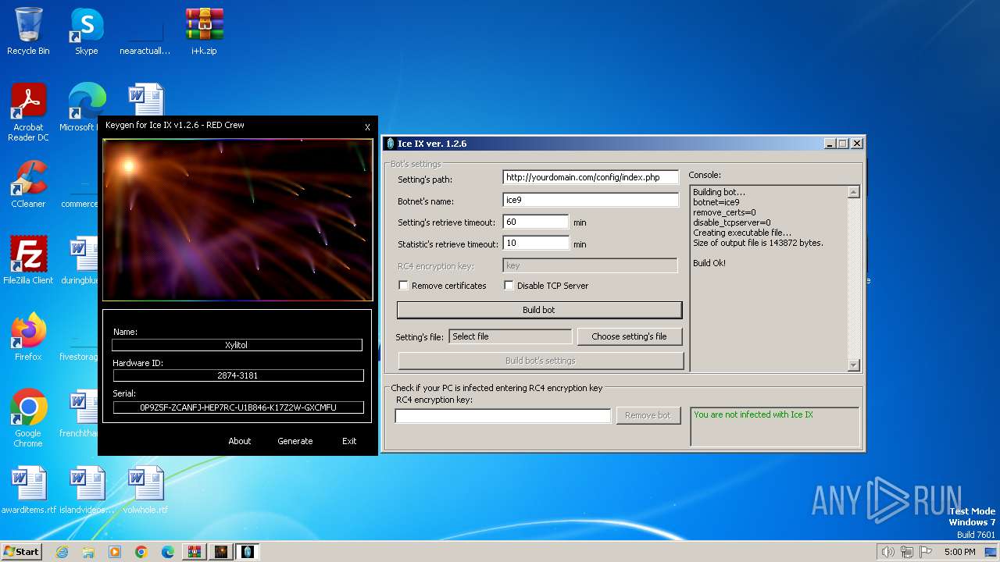This screenshot has height=562, width=1000.
Task: Click the console scrollbar down arrow
Action: coord(853,365)
